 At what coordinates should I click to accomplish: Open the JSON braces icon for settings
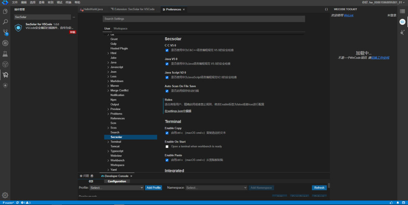(326, 9)
